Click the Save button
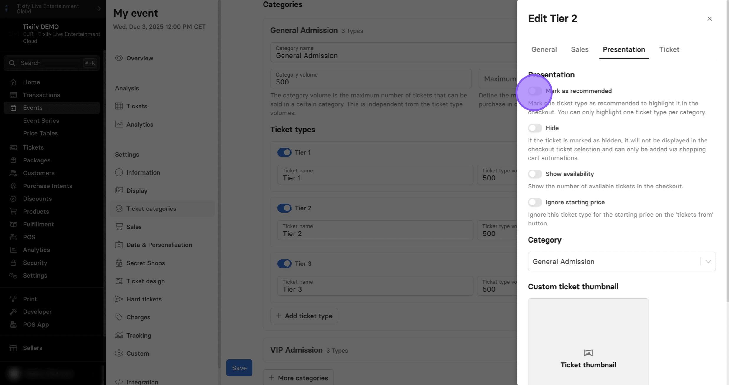Viewport: 729px width, 385px height. 239,368
